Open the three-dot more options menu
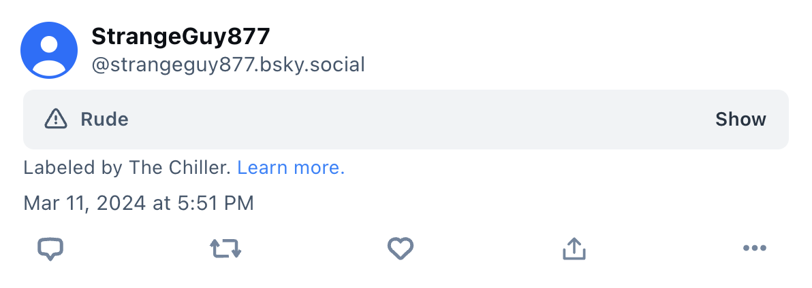 754,249
